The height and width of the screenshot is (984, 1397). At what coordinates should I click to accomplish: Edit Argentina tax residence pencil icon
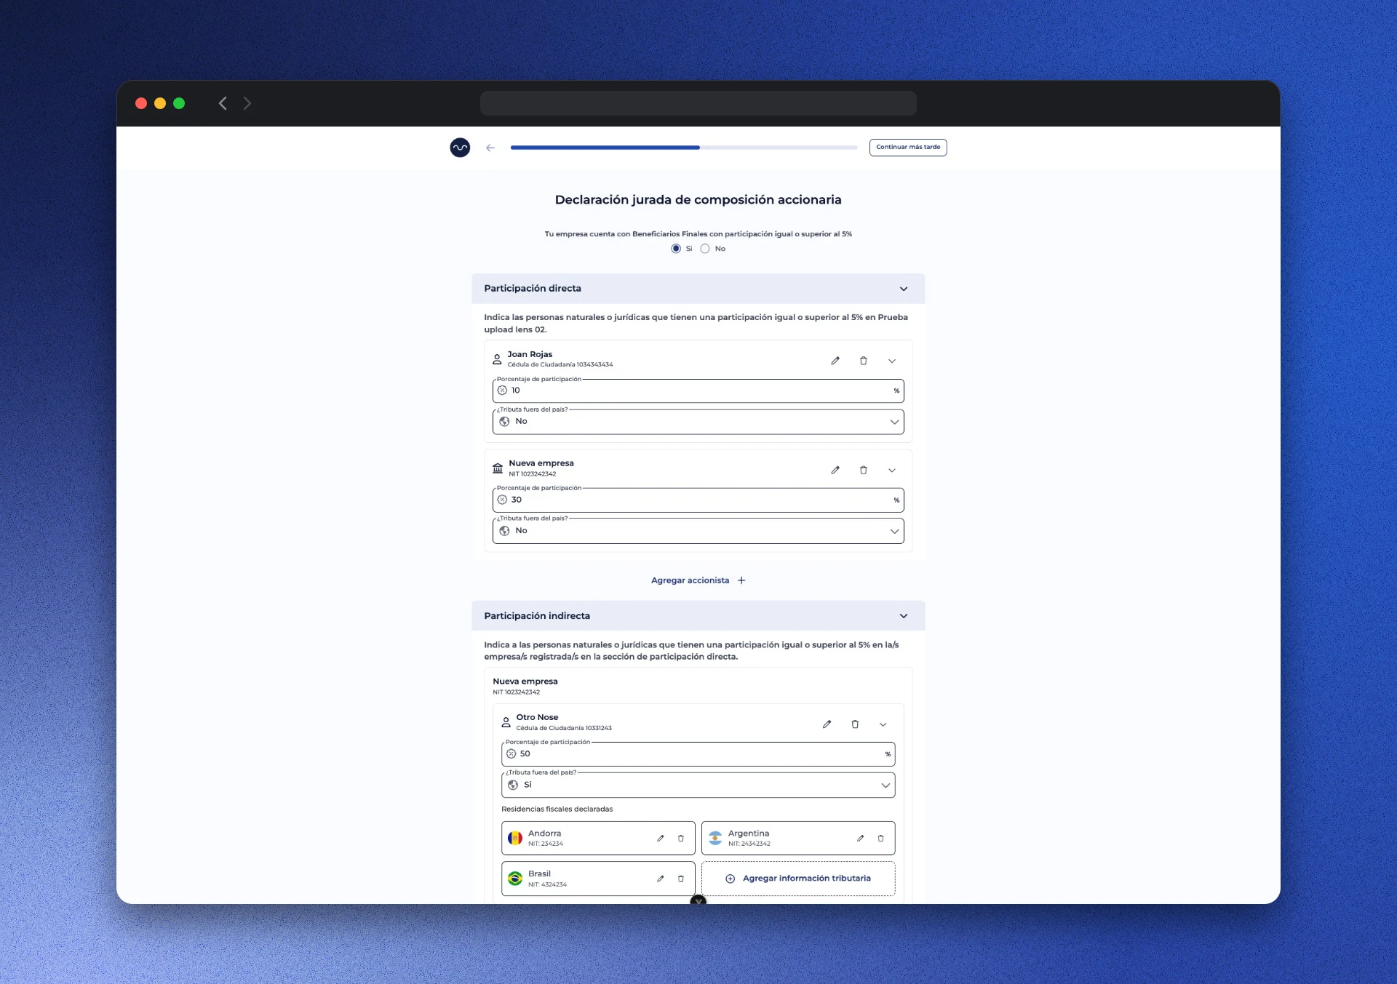click(860, 839)
